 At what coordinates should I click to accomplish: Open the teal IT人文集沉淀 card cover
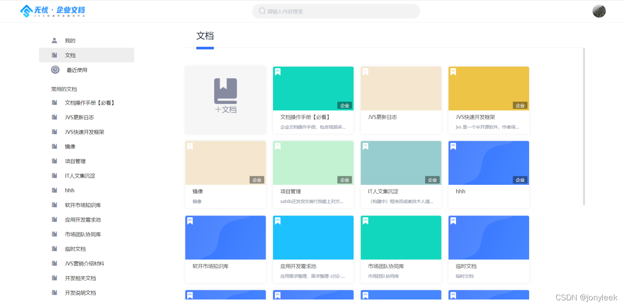(x=401, y=163)
